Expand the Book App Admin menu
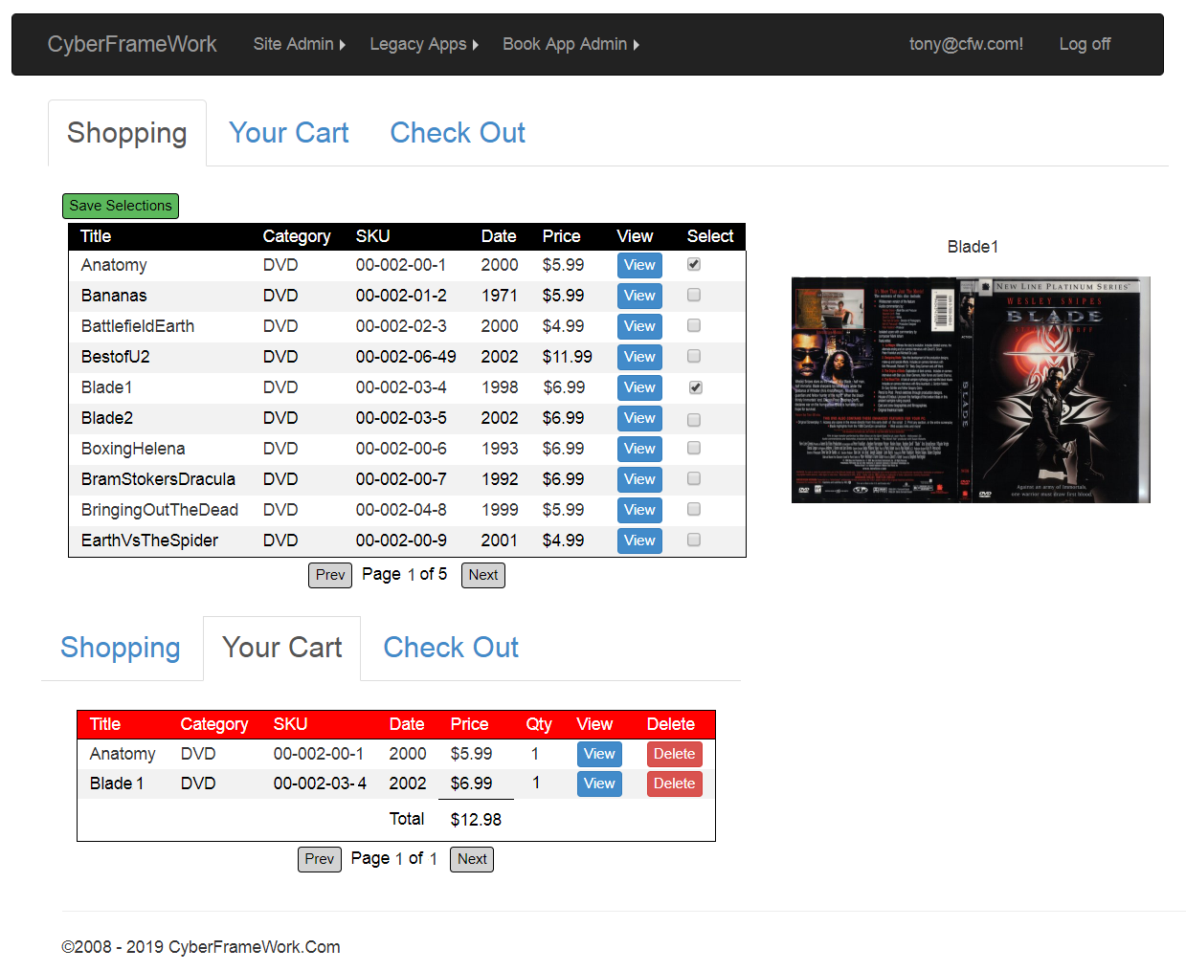Viewport: 1186px width, 971px height. pos(571,44)
